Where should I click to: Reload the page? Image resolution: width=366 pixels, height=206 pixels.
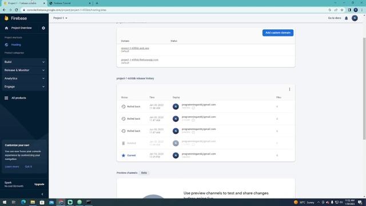[17, 10]
